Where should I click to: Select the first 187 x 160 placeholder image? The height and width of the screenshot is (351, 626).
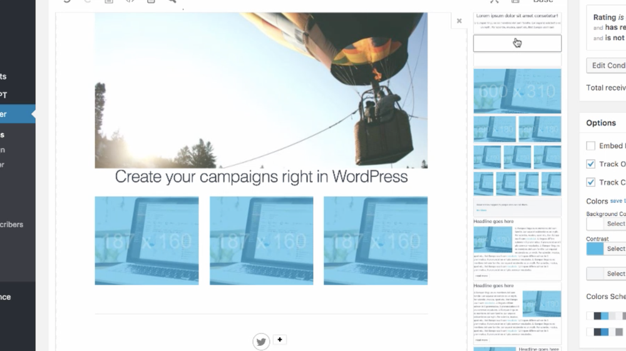click(x=147, y=240)
